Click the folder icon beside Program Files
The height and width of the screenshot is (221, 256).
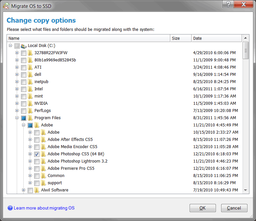pyautogui.click(x=30, y=118)
